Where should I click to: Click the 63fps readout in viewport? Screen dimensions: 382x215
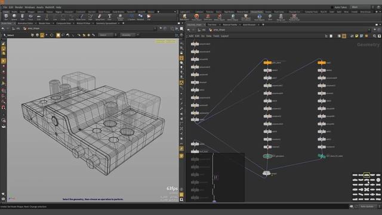[172, 189]
